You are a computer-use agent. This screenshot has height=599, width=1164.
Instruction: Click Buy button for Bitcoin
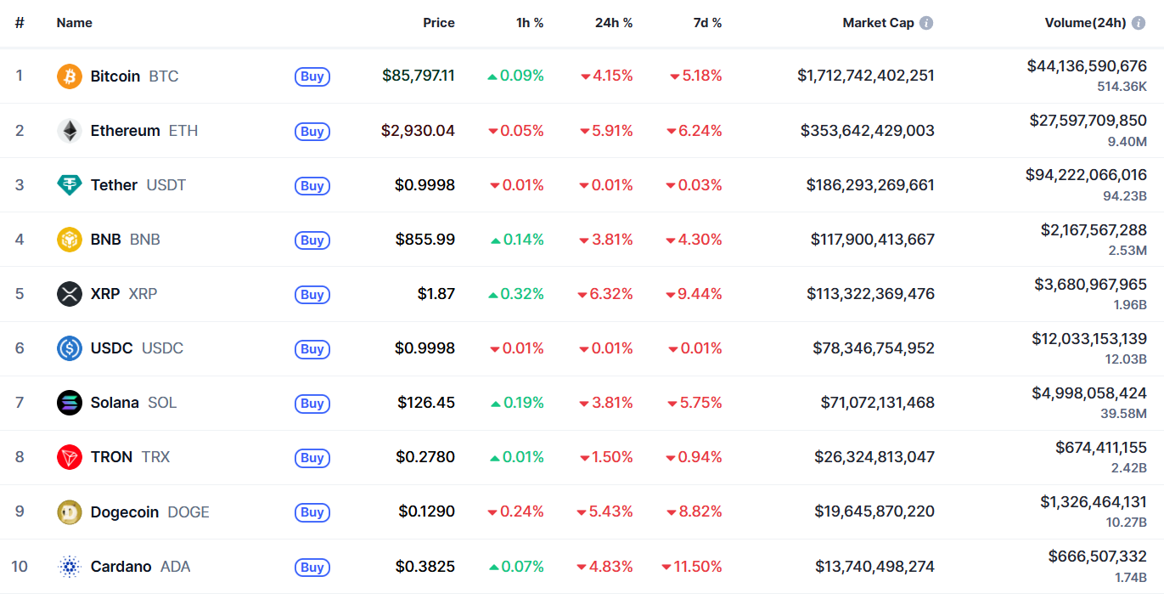[x=312, y=76]
